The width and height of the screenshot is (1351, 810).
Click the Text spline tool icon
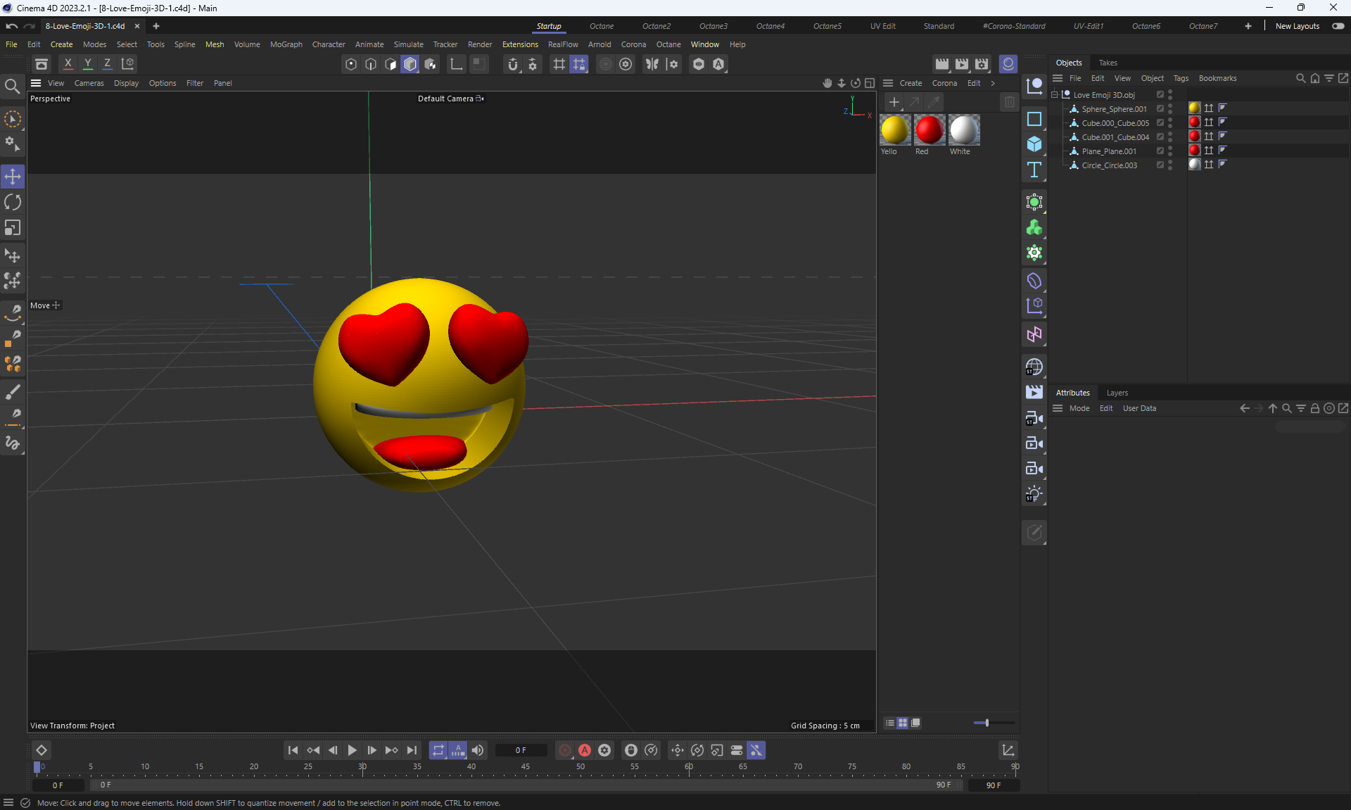pyautogui.click(x=1034, y=170)
